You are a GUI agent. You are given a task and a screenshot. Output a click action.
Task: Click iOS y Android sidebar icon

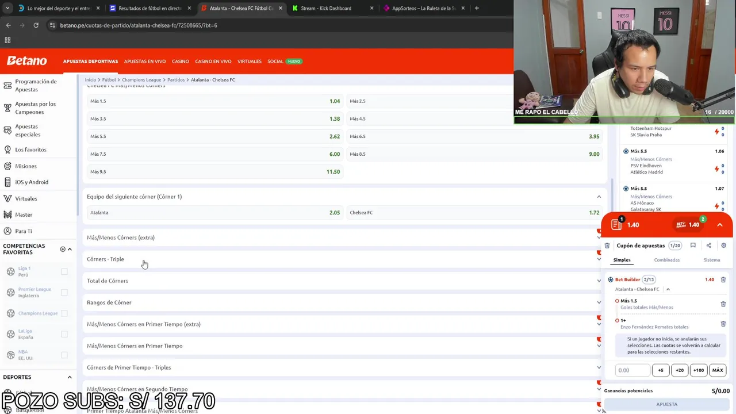[7, 182]
